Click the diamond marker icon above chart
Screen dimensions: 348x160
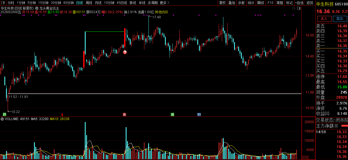pos(294,8)
